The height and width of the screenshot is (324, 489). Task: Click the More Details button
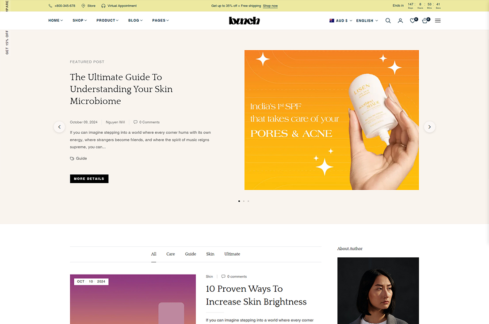pyautogui.click(x=89, y=179)
